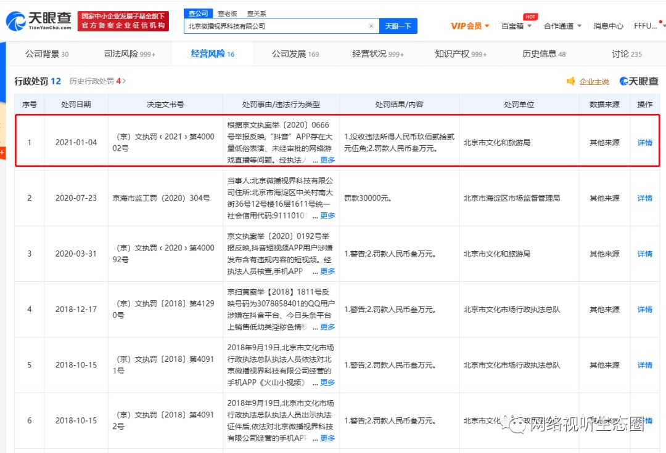The width and height of the screenshot is (666, 453).
Task: Clear the search box with the X icon
Action: (x=371, y=26)
